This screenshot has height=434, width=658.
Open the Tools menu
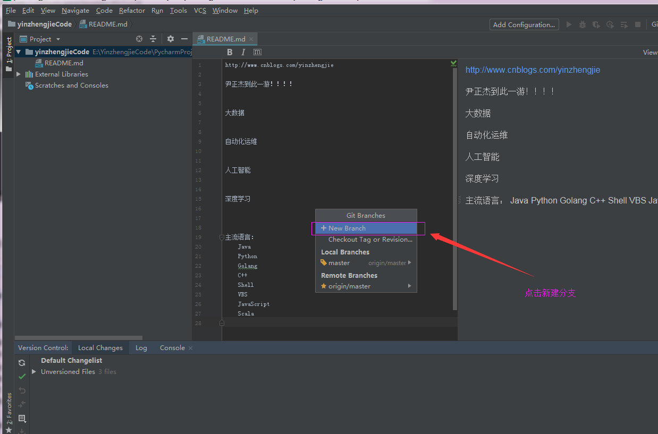click(x=179, y=10)
